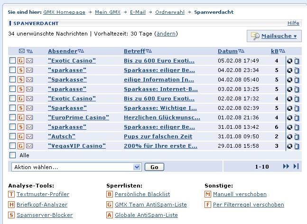Click the B icon beside Persönliche Blacklist
The height and width of the screenshot is (224, 307).
pyautogui.click(x=110, y=194)
